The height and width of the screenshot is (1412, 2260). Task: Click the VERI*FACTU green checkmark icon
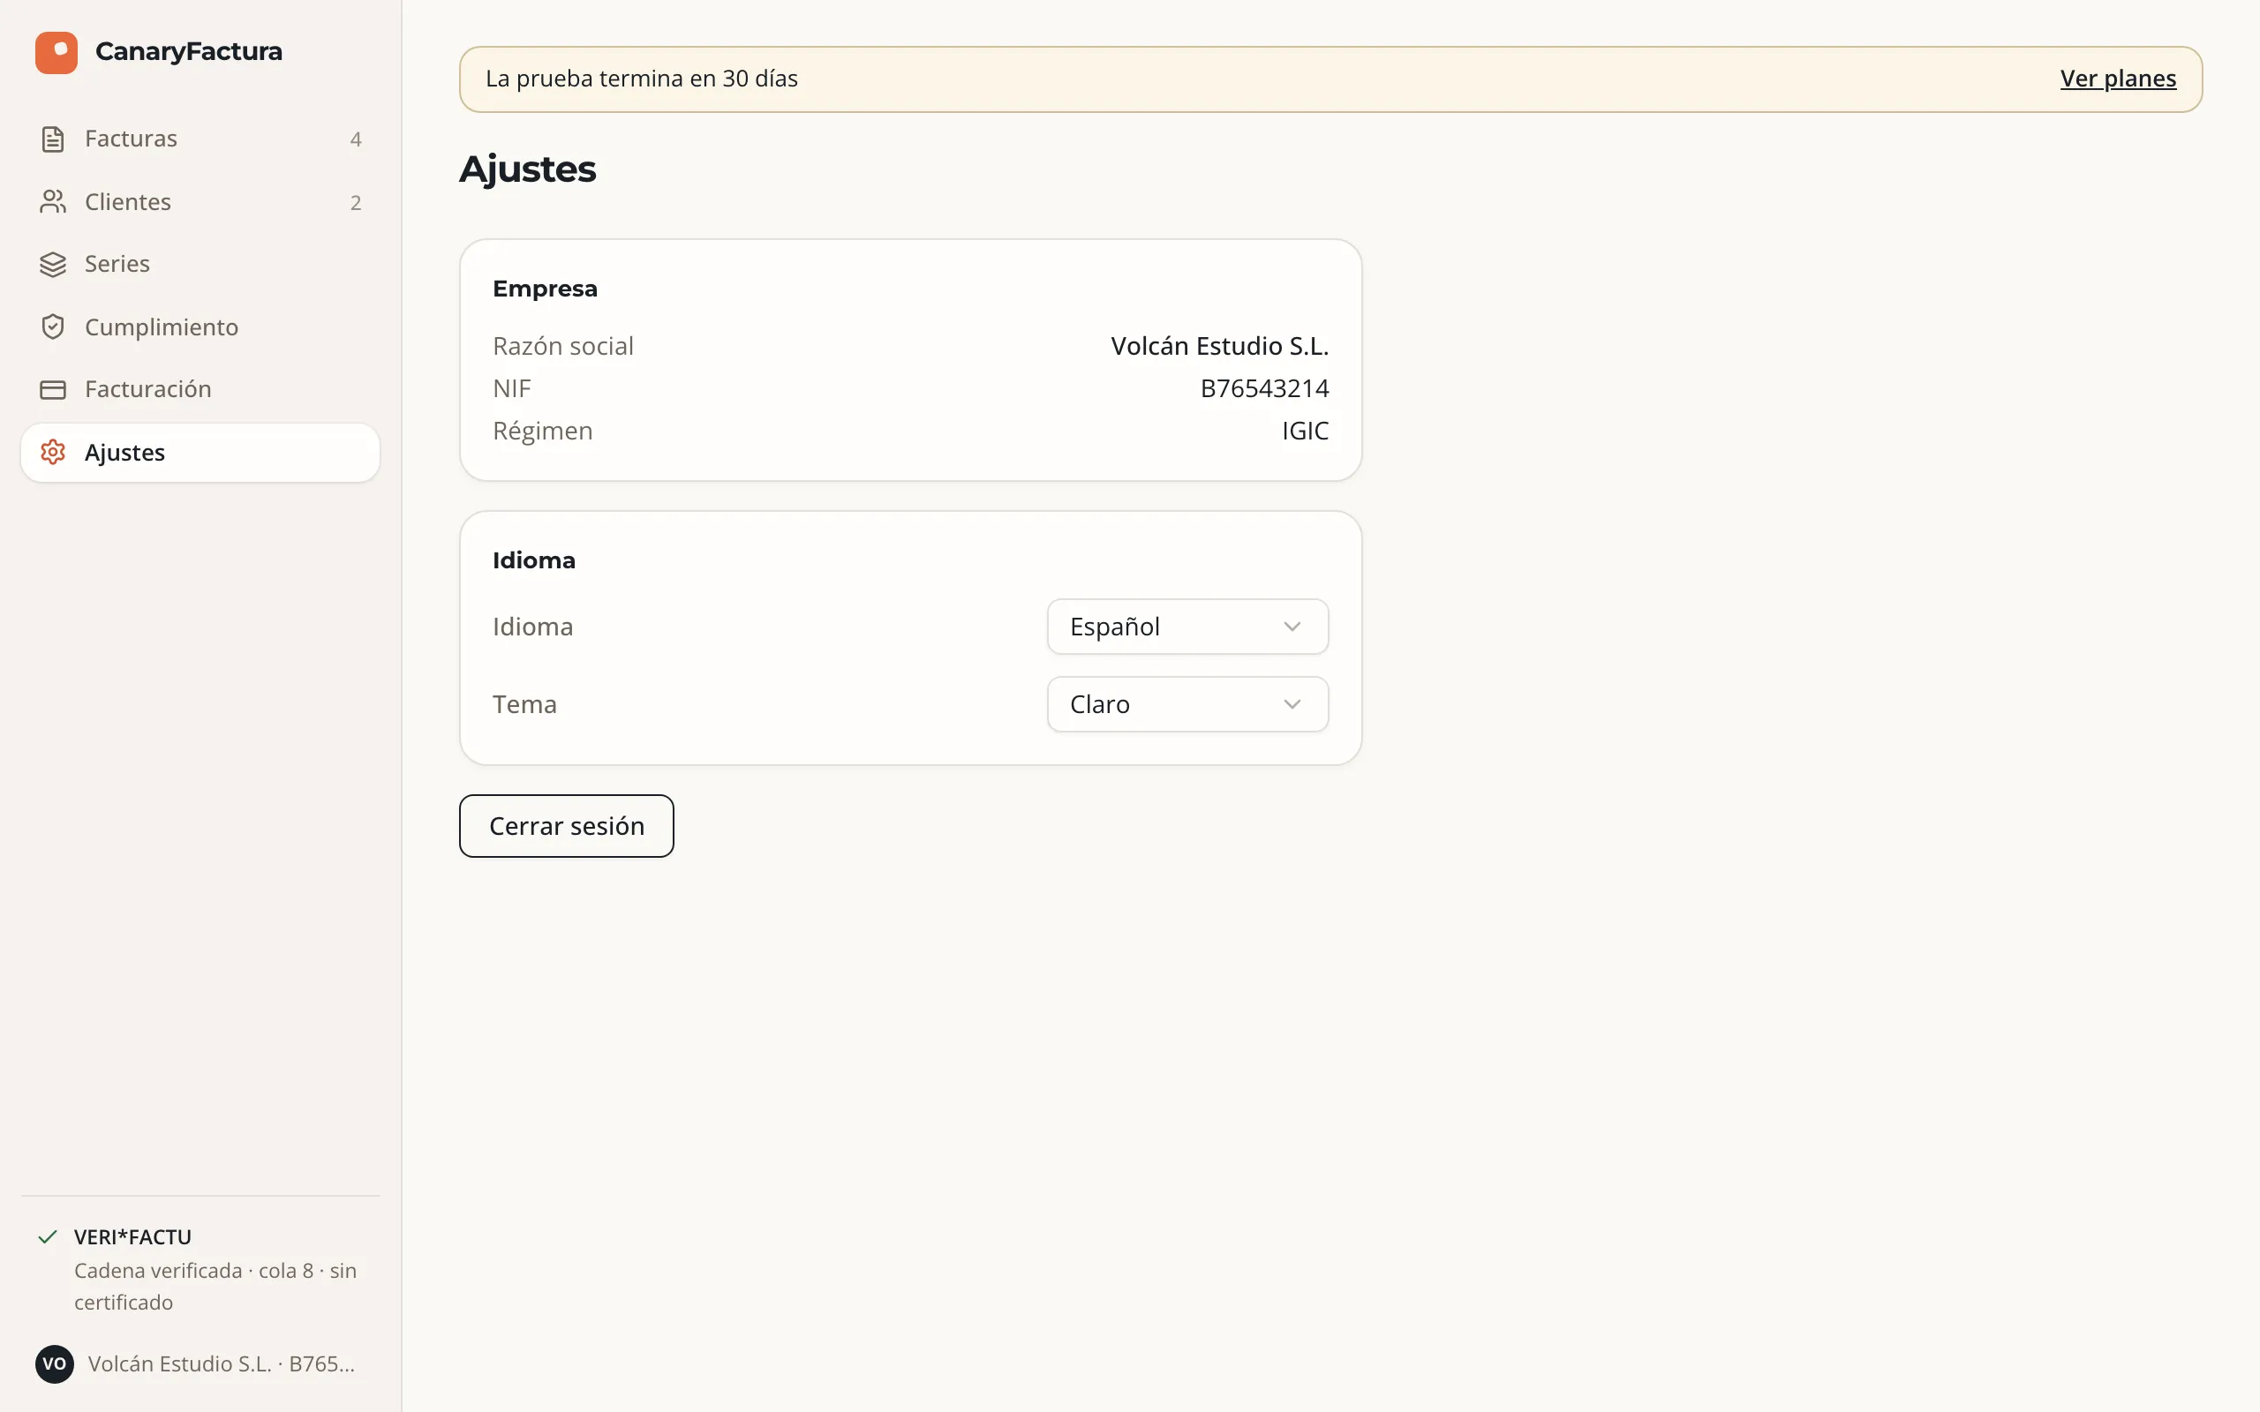pos(48,1237)
